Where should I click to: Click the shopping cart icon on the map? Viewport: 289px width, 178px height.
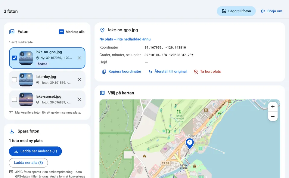click(165, 149)
